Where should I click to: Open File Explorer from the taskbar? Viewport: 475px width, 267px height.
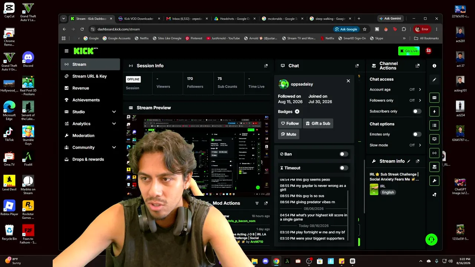point(255,261)
